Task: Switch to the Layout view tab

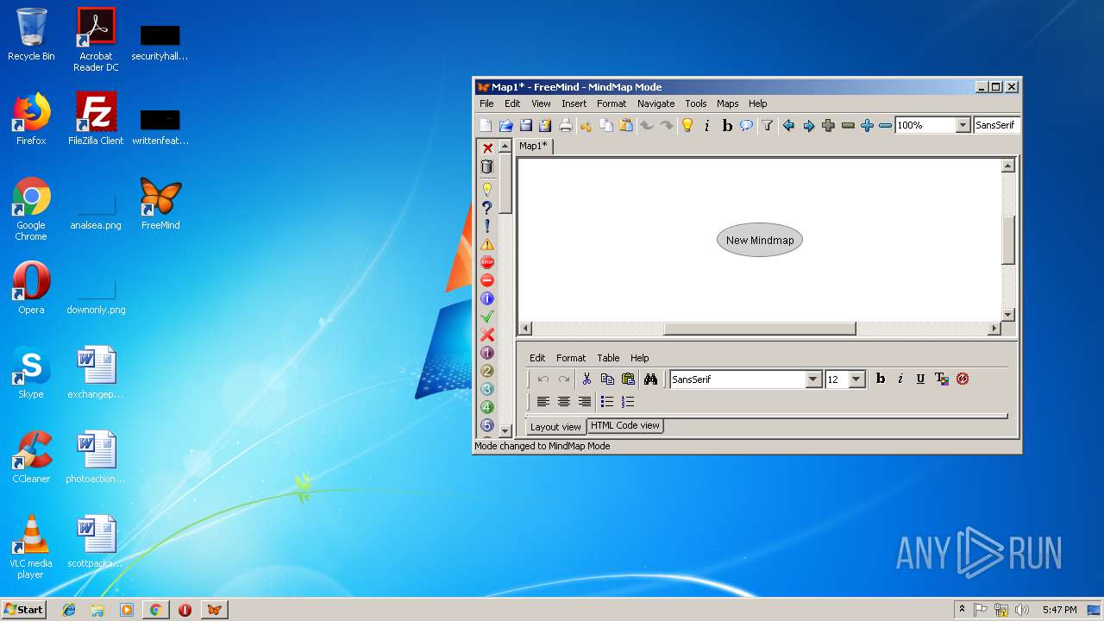Action: (x=555, y=426)
